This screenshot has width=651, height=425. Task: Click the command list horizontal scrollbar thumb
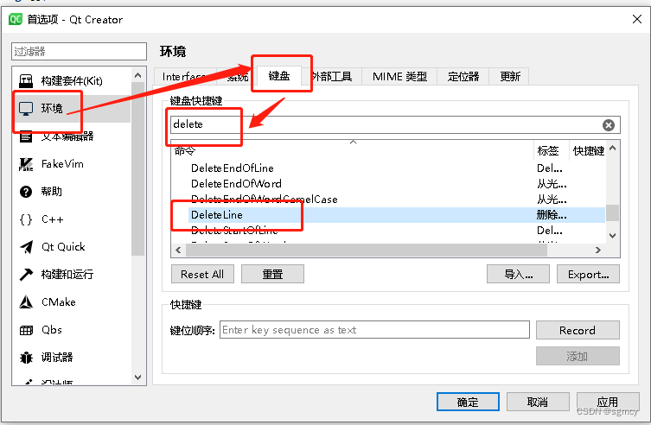[x=367, y=250]
